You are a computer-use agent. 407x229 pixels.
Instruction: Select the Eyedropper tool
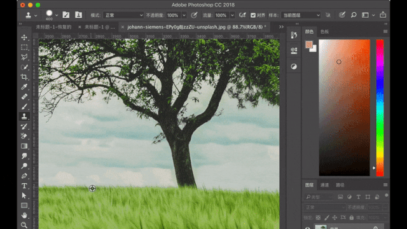24,87
